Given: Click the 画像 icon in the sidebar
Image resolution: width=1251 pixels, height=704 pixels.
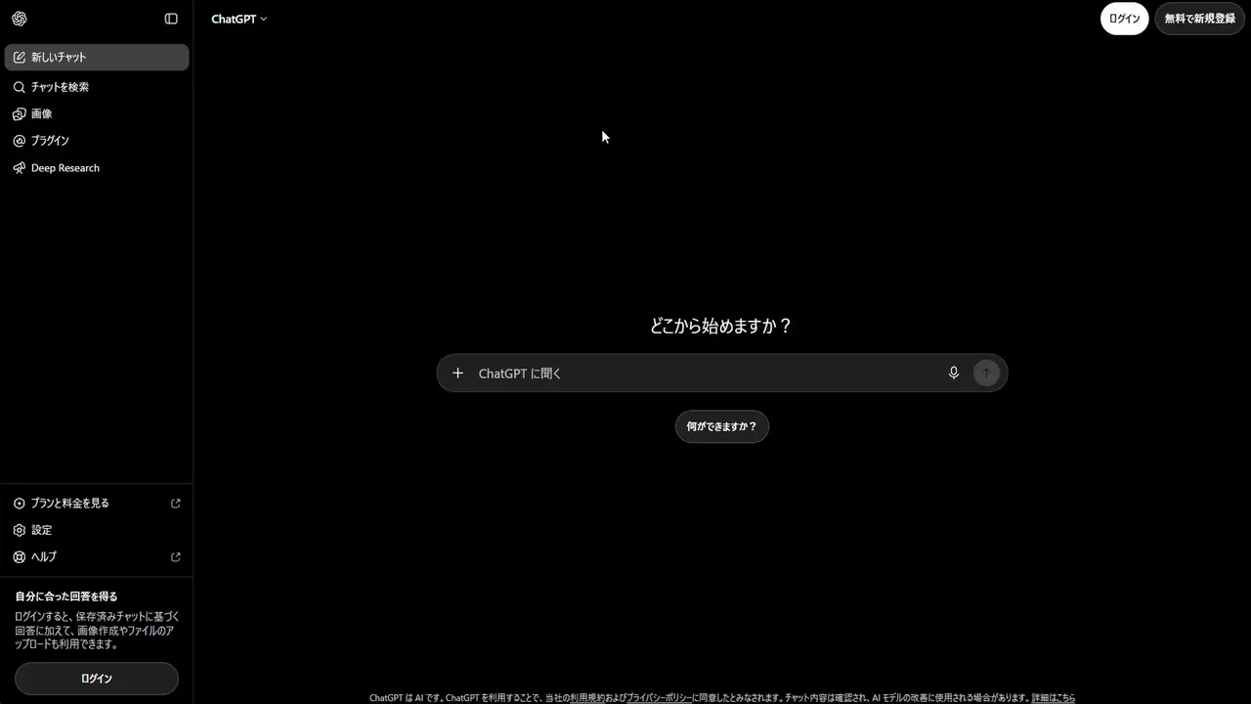Looking at the screenshot, I should pos(20,114).
